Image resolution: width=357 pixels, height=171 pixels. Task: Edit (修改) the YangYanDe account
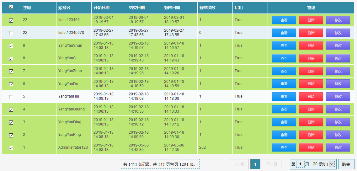[338, 84]
